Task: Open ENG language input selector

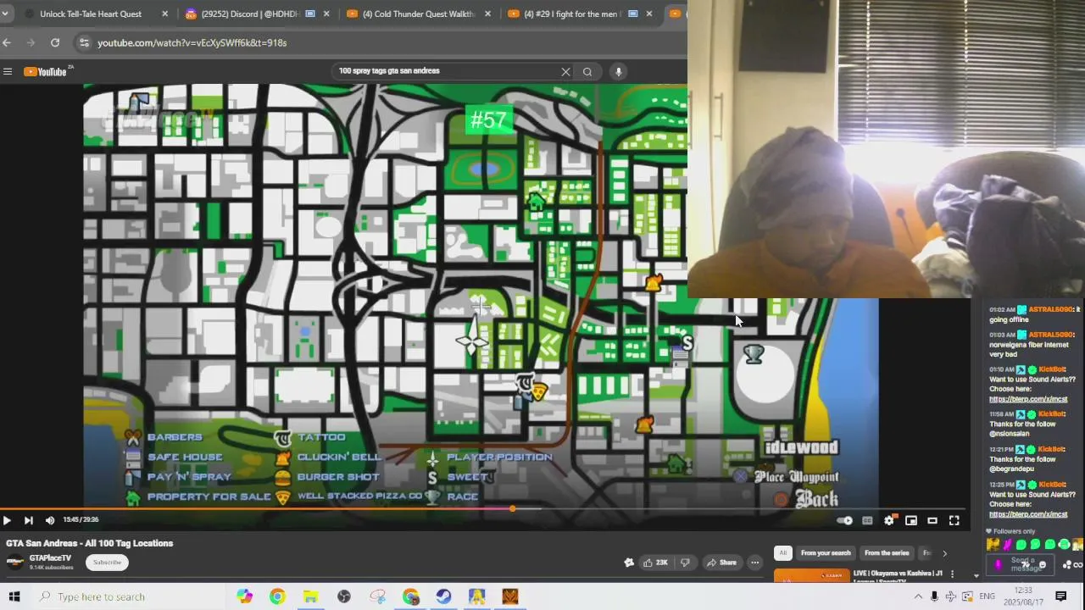Action: 987,596
